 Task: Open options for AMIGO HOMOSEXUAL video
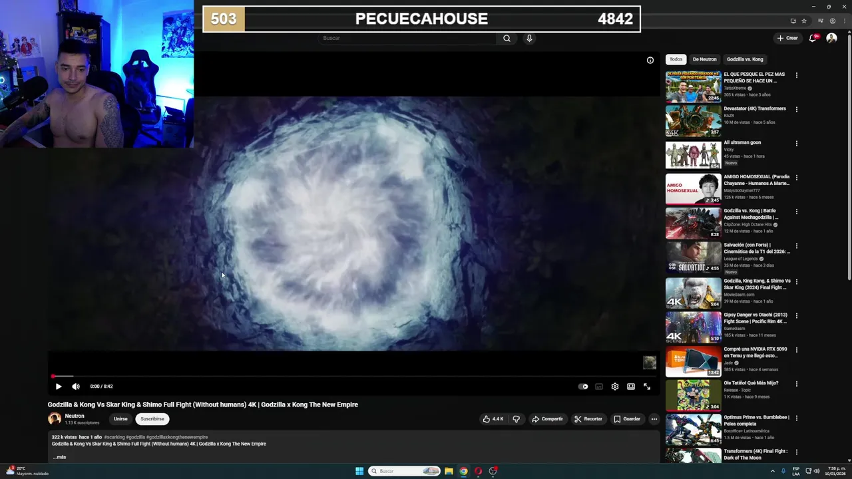click(796, 178)
